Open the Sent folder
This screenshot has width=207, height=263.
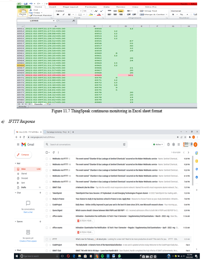(23, 183)
